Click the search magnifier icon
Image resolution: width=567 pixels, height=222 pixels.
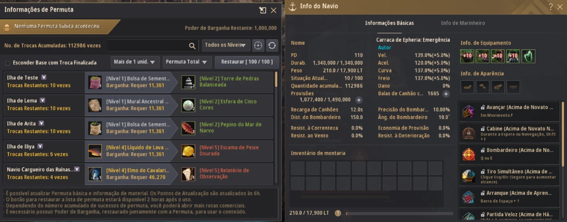coord(192,45)
